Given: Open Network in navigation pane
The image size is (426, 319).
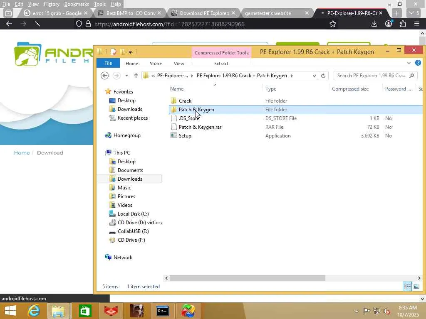Looking at the screenshot, I should pos(123,258).
